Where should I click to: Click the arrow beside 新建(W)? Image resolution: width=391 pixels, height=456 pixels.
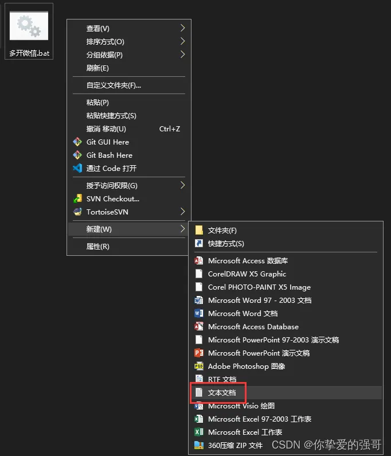pyautogui.click(x=182, y=229)
